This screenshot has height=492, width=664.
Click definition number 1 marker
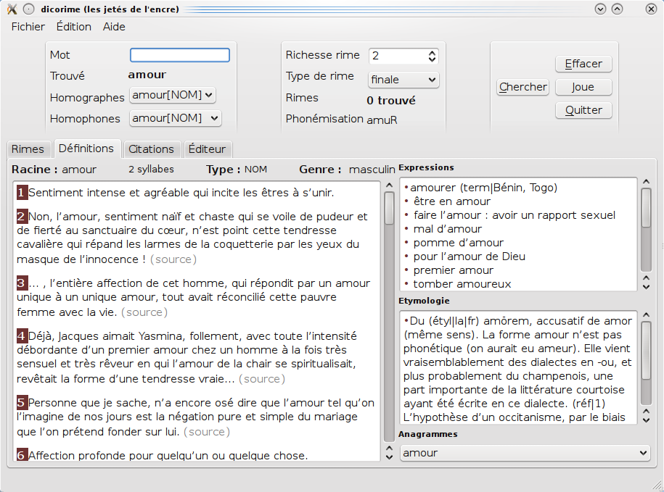22,193
